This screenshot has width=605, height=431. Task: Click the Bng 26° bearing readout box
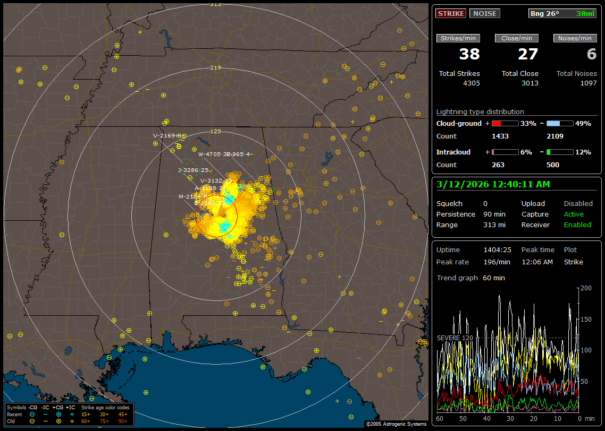[x=562, y=14]
